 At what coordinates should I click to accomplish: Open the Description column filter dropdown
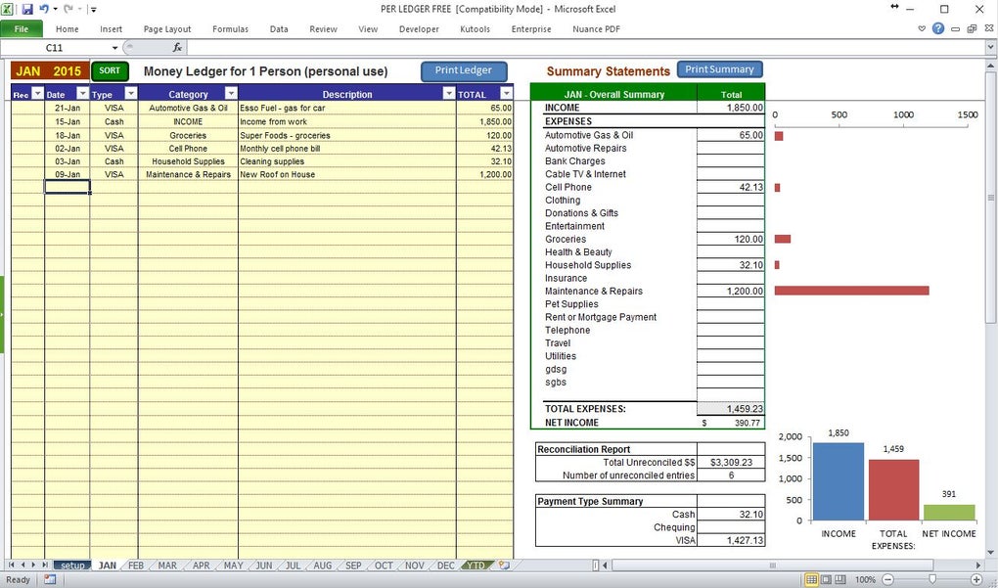click(x=449, y=94)
